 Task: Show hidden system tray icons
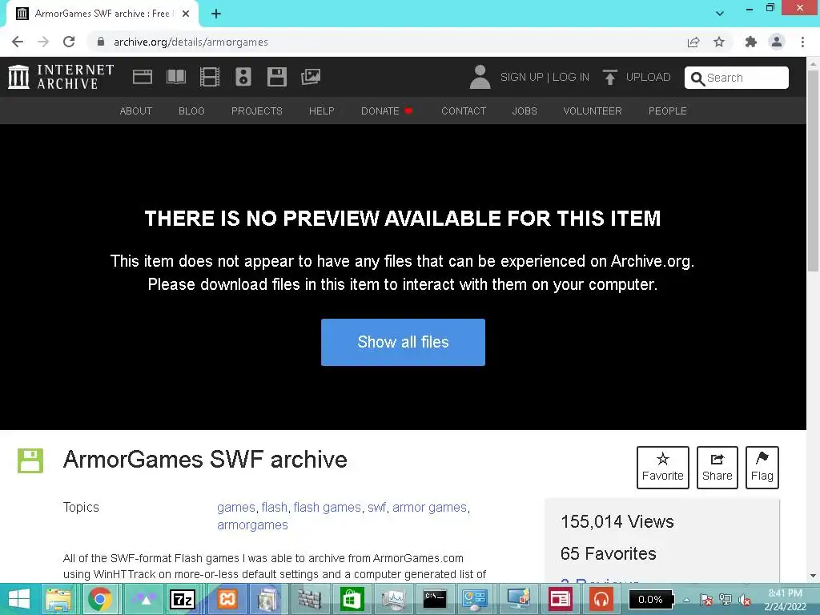pos(686,600)
